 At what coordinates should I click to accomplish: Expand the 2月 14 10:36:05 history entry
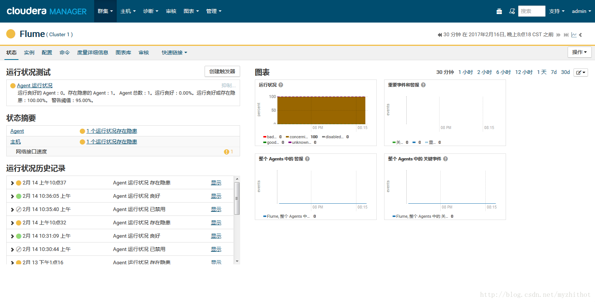click(12, 196)
